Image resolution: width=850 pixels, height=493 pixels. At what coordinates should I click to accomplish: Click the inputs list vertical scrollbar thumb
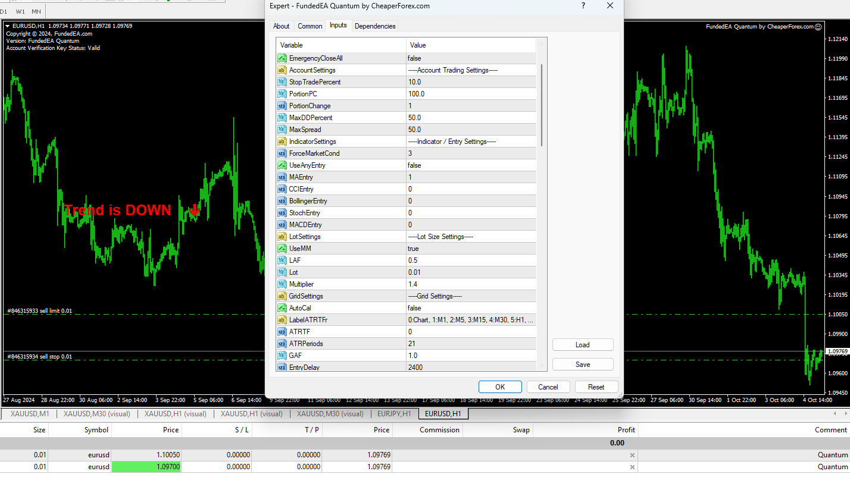[x=542, y=105]
